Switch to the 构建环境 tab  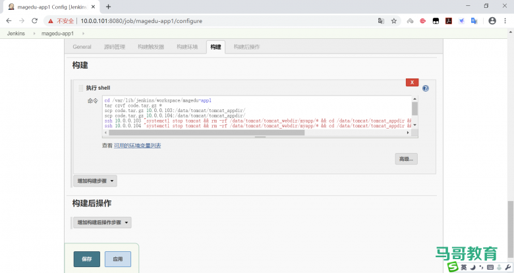pyautogui.click(x=187, y=47)
